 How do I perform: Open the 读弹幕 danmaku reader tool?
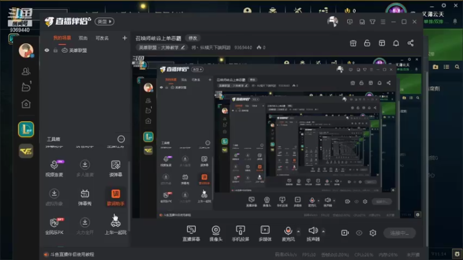click(115, 168)
